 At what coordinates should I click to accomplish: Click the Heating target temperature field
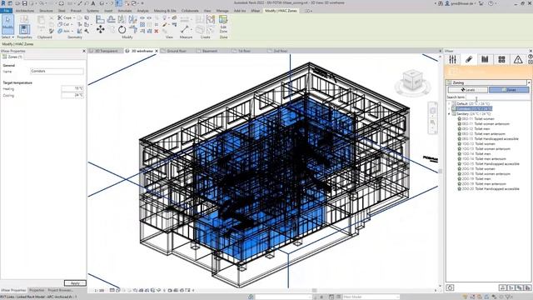click(x=72, y=88)
